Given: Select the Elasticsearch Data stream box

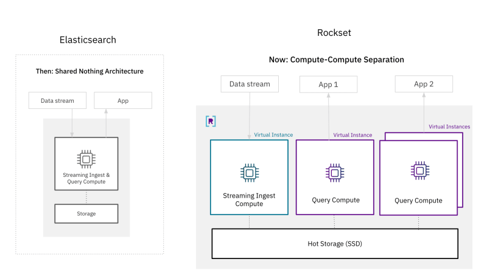Looking at the screenshot, I should pyautogui.click(x=57, y=100).
